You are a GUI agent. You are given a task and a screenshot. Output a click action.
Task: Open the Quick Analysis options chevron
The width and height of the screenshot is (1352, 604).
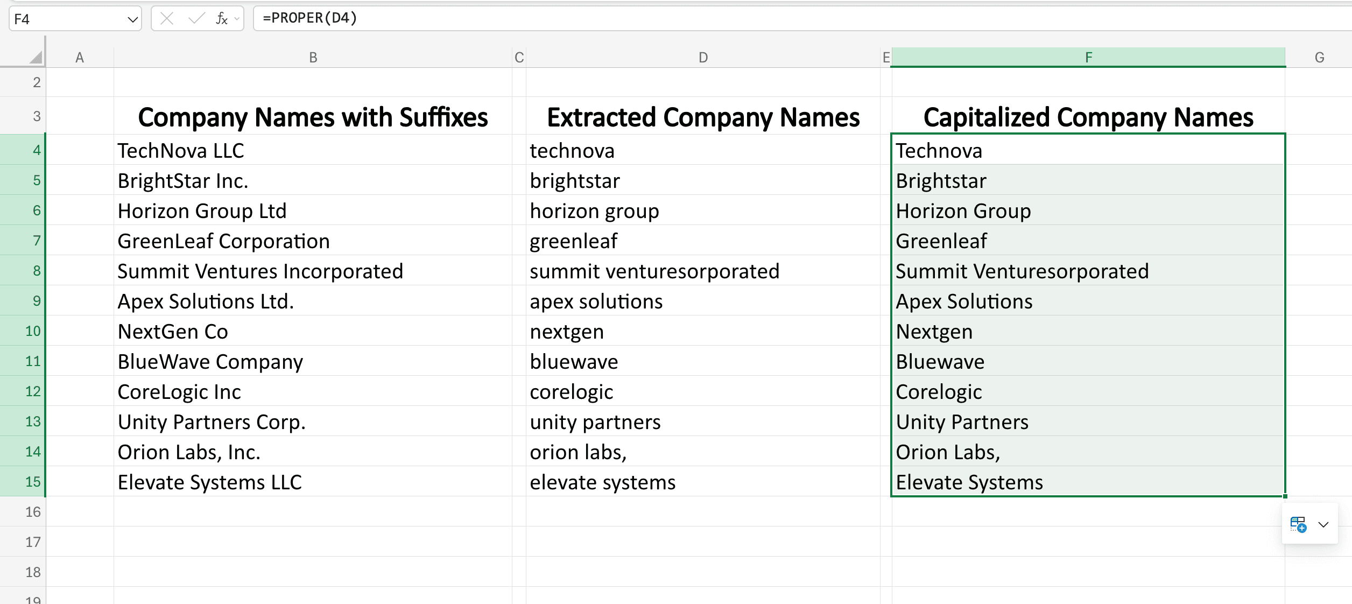[x=1323, y=524]
